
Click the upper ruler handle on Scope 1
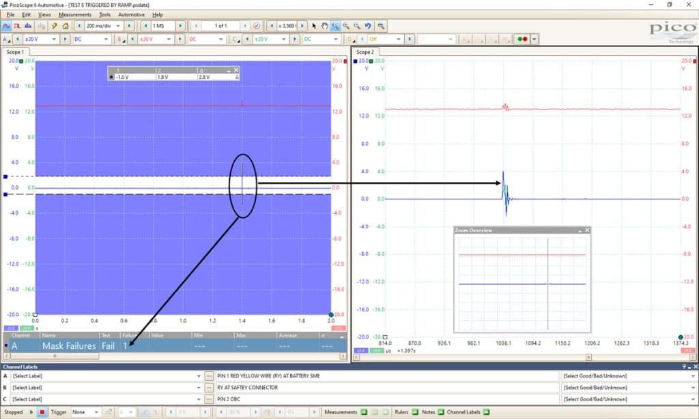point(5,176)
